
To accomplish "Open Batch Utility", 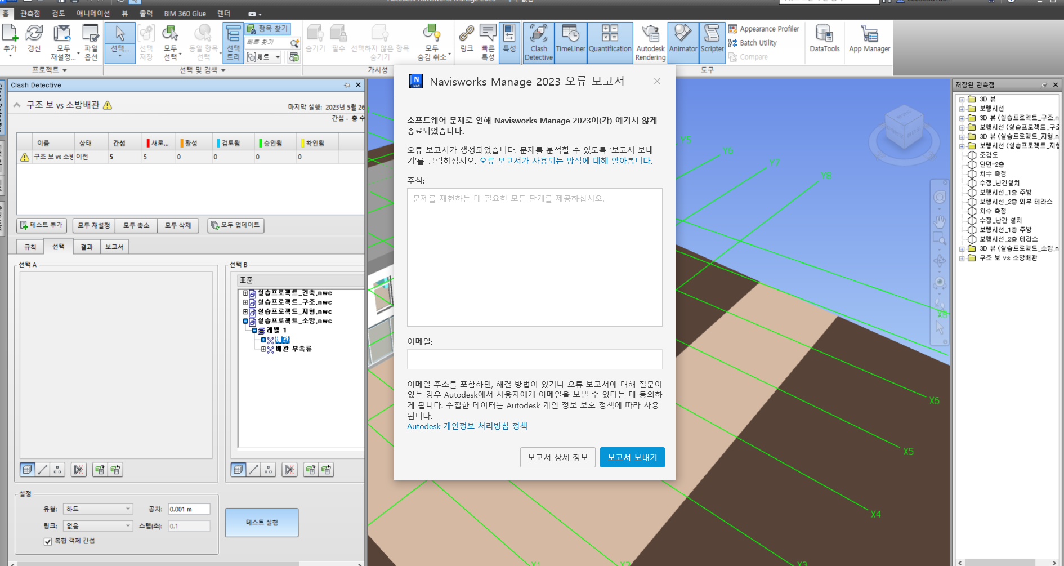I will pyautogui.click(x=752, y=43).
